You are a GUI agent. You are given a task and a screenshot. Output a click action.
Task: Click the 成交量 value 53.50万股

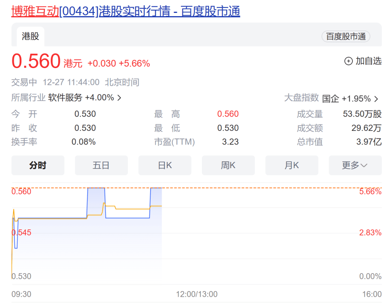click(x=362, y=114)
